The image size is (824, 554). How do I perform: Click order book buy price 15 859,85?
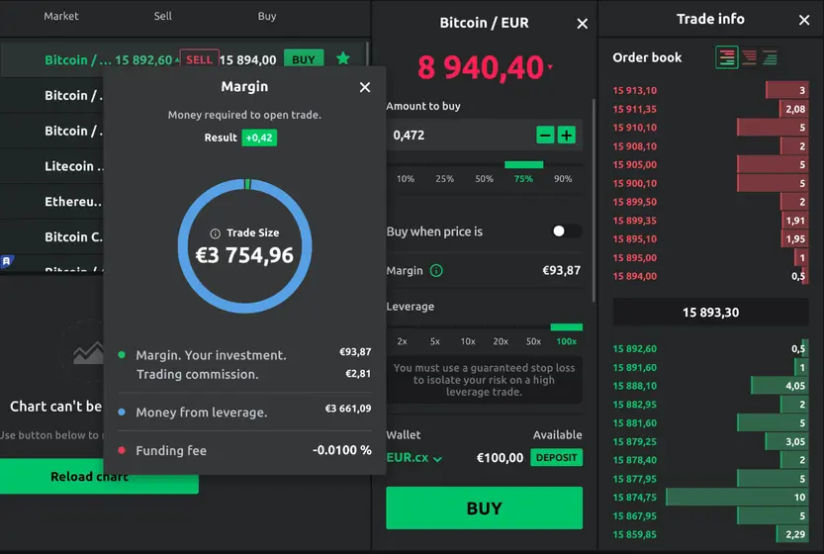pos(634,534)
